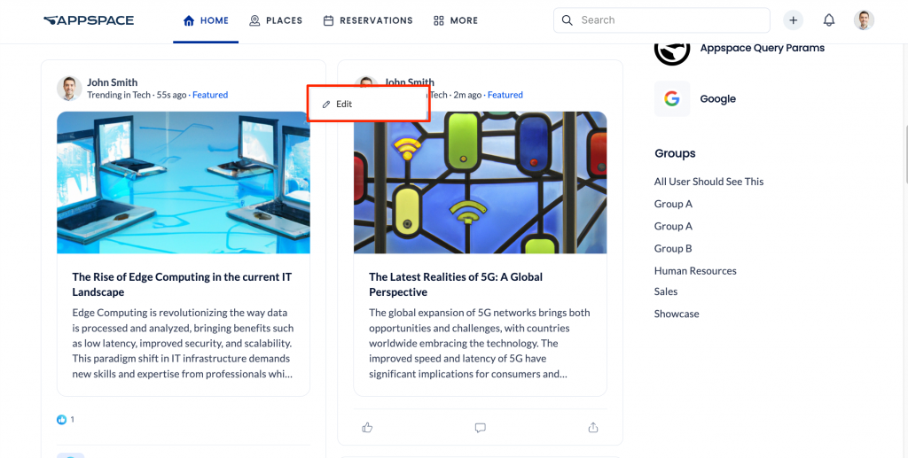This screenshot has width=908, height=458.
Task: Click the Google logo icon
Action: [672, 99]
